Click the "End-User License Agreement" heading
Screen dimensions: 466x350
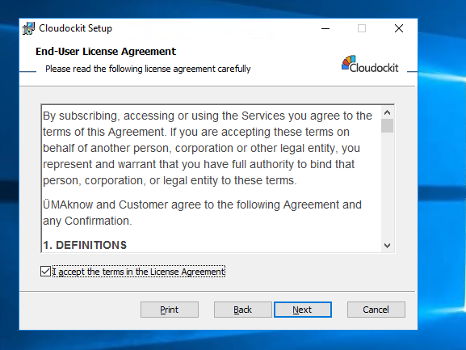(x=106, y=52)
